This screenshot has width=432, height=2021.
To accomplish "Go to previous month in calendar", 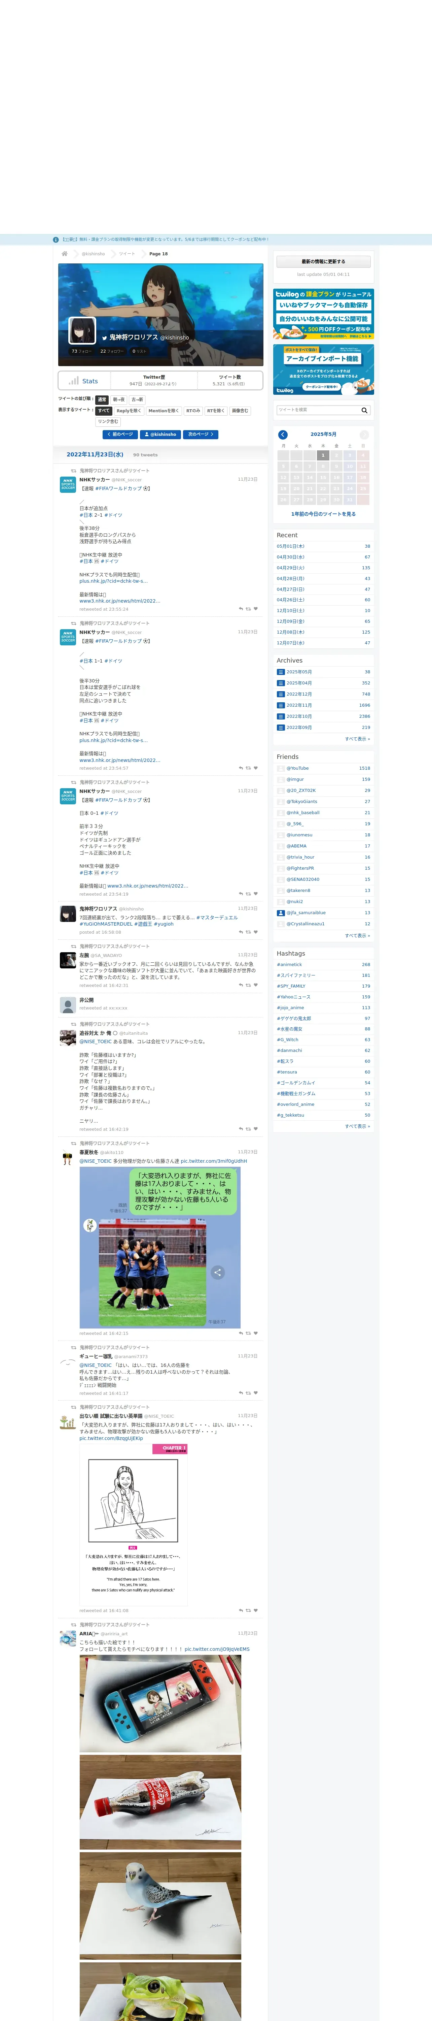I will [x=283, y=435].
